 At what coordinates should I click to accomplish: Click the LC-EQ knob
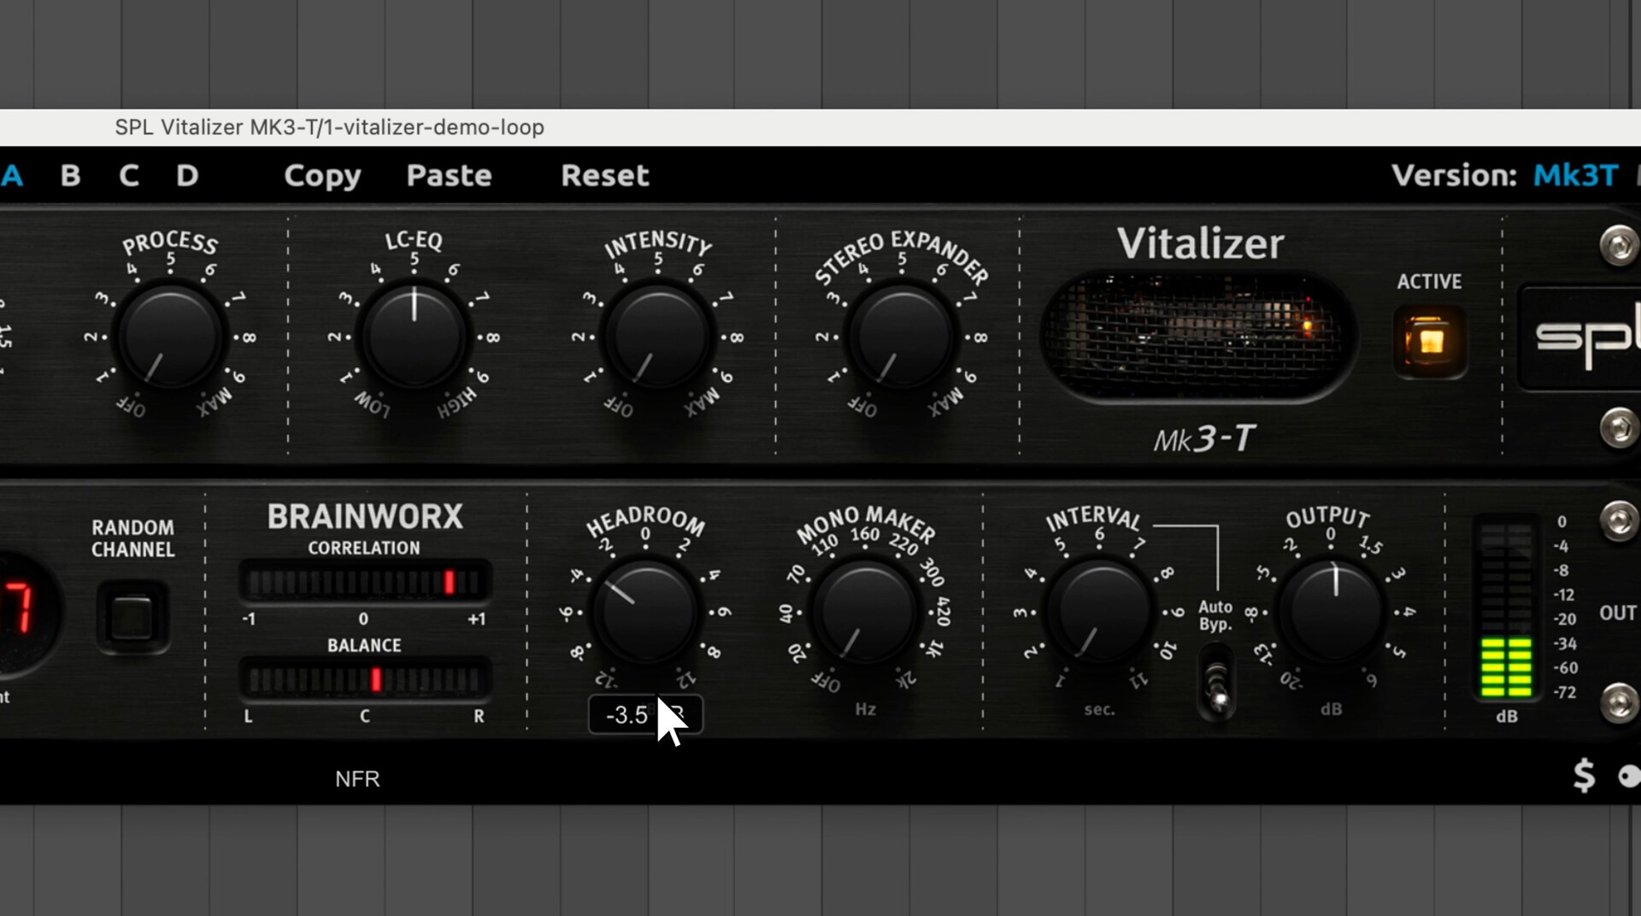(x=414, y=337)
